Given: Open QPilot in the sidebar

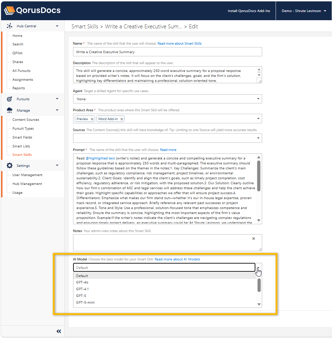Looking at the screenshot, I should point(17,53).
